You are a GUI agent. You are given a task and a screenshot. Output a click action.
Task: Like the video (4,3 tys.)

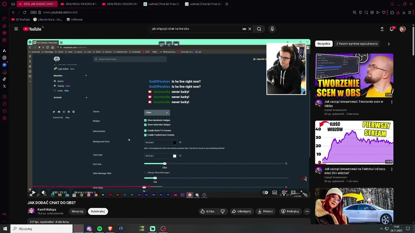[207, 211]
